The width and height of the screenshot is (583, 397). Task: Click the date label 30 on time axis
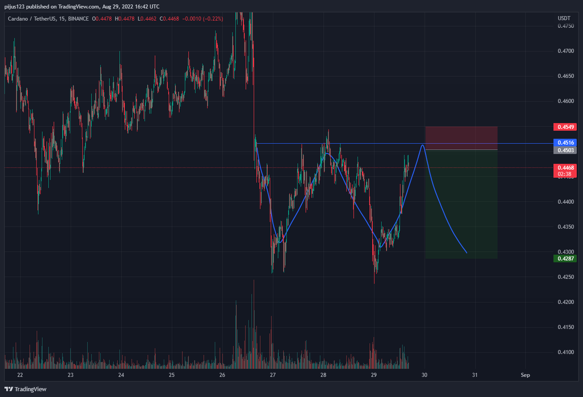(x=424, y=375)
